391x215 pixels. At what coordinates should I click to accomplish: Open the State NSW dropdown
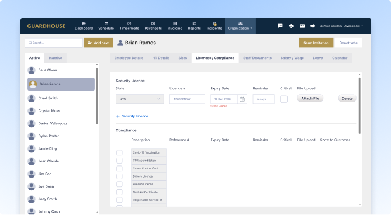[x=140, y=99]
